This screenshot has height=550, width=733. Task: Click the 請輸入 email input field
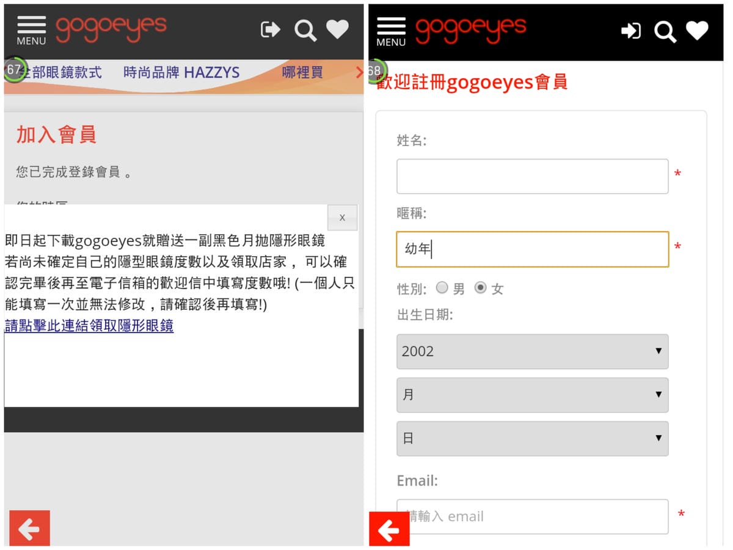(533, 516)
